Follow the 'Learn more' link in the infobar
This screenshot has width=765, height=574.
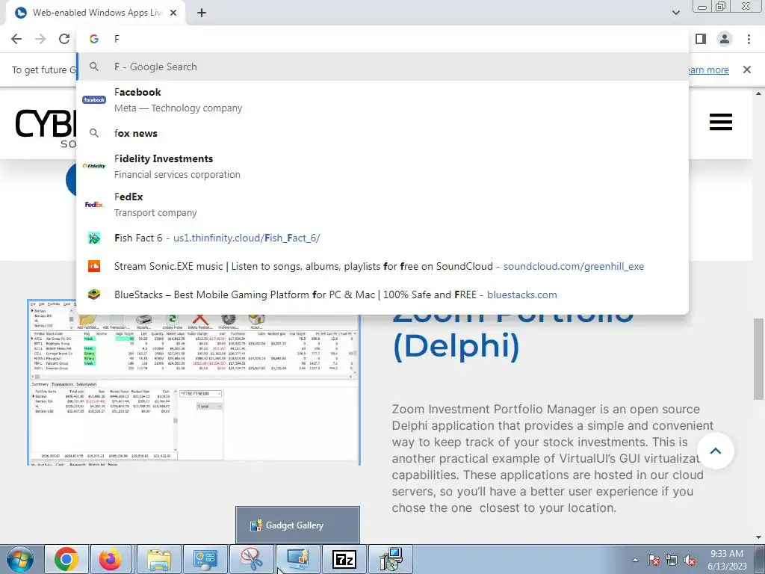(708, 70)
